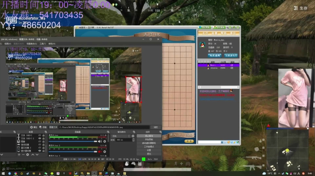The image size is (315, 176).
Task: Toggle visibility of 文本 (GDI+) 2 source
Action: pyautogui.click(x=39, y=139)
